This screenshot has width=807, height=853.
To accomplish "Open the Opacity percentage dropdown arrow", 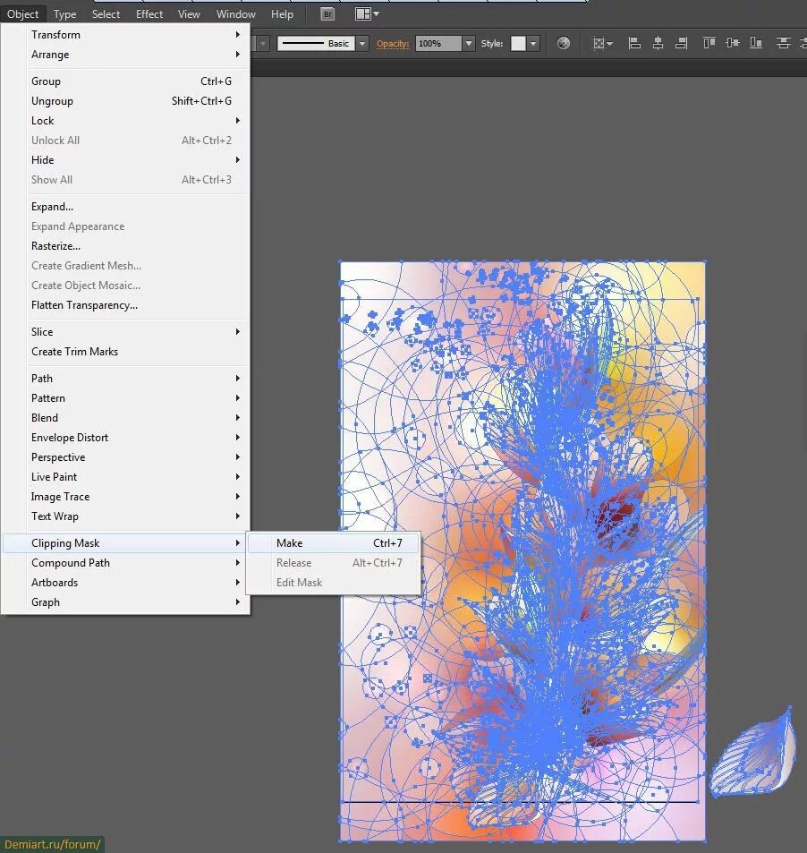I will pyautogui.click(x=468, y=44).
